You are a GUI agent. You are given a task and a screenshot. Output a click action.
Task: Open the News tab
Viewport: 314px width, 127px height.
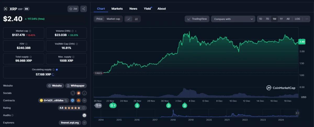(x=133, y=9)
